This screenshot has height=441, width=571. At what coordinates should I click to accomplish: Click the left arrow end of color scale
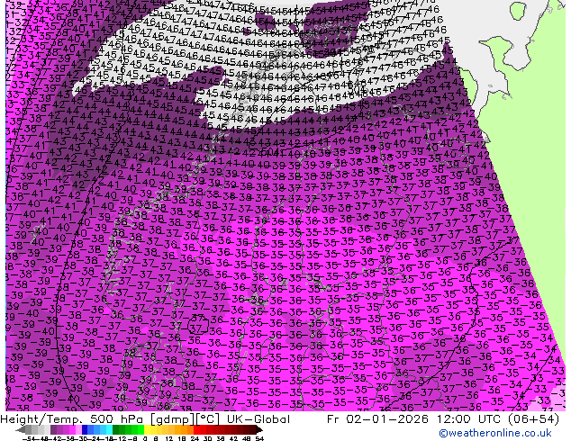[x=20, y=430]
